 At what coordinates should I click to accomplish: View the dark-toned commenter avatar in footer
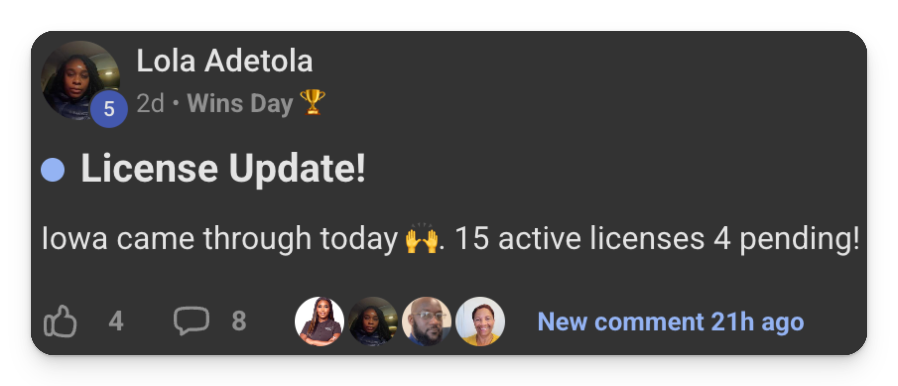pyautogui.click(x=373, y=322)
